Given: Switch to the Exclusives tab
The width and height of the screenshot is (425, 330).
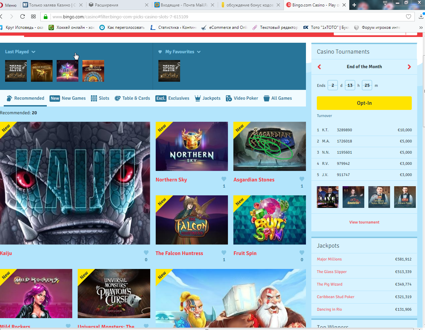Looking at the screenshot, I should (x=172, y=98).
